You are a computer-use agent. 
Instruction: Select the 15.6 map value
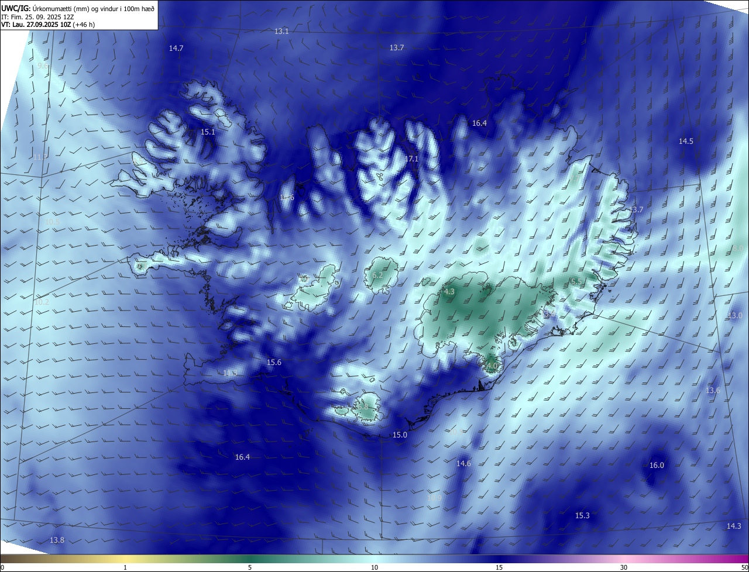pos(274,363)
